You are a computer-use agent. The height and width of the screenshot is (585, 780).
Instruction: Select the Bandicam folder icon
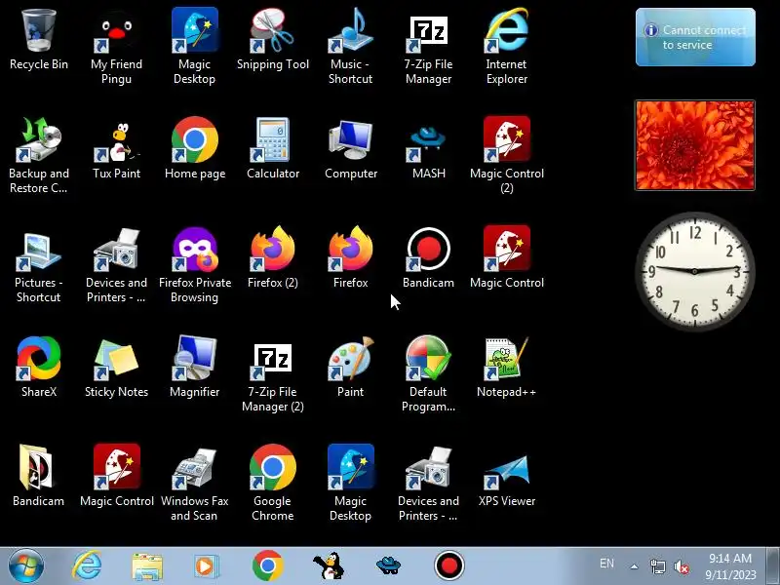click(x=39, y=476)
